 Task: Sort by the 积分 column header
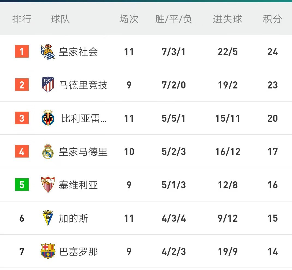[x=272, y=19]
